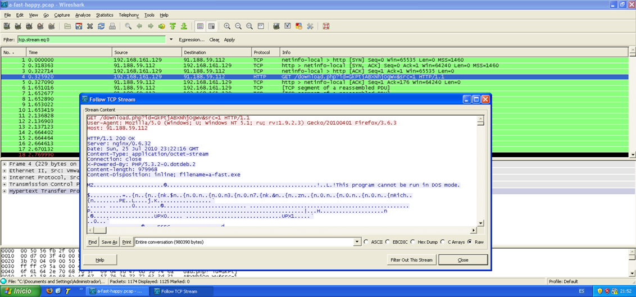636x297 pixels.
Task: Expand the Ethernet II tree row
Action: pos(4,171)
